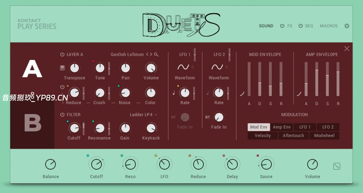Select Velocity modulation source
The height and width of the screenshot is (193, 363).
(263, 136)
